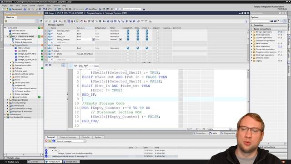Viewport: 291px width, 164px height.
Task: Click the Undo icon in main toolbar
Action: coord(44,9)
